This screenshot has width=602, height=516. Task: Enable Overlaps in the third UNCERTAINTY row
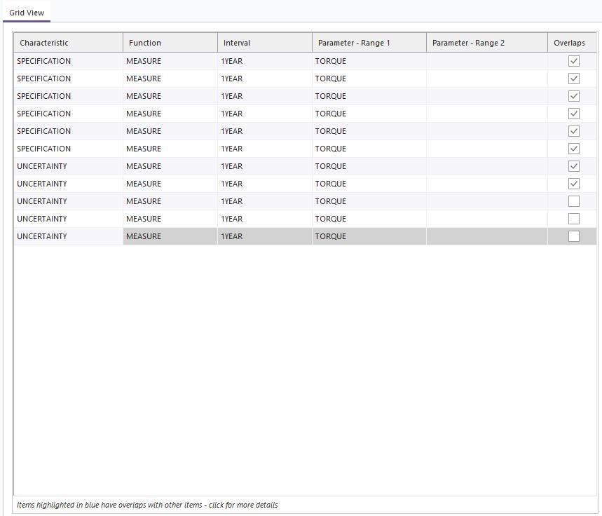tap(574, 201)
